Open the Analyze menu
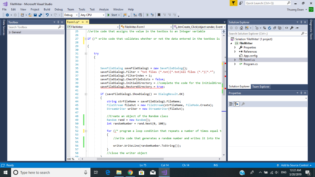Screen dimensions: 315x177 (104, 10)
